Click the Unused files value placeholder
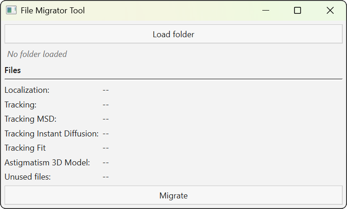The height and width of the screenshot is (209, 347). click(106, 177)
